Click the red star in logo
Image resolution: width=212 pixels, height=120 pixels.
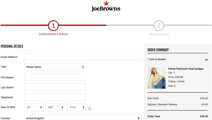tap(106, 3)
